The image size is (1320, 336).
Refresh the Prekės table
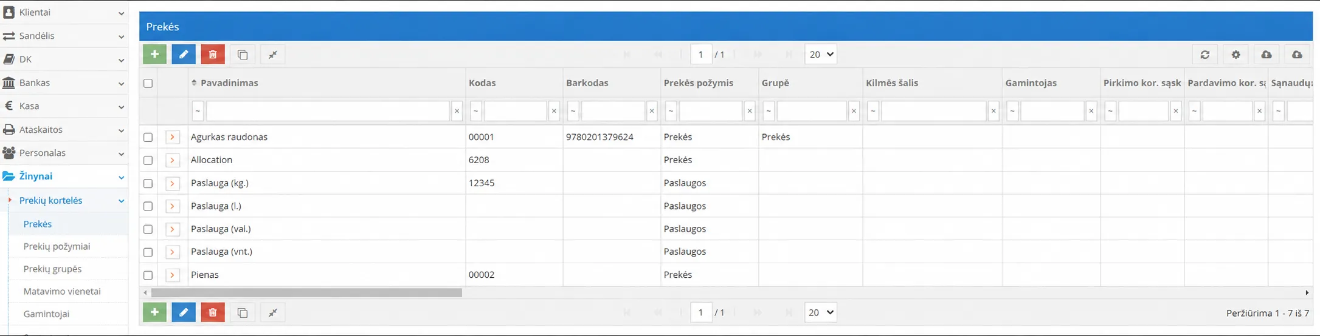(x=1205, y=55)
